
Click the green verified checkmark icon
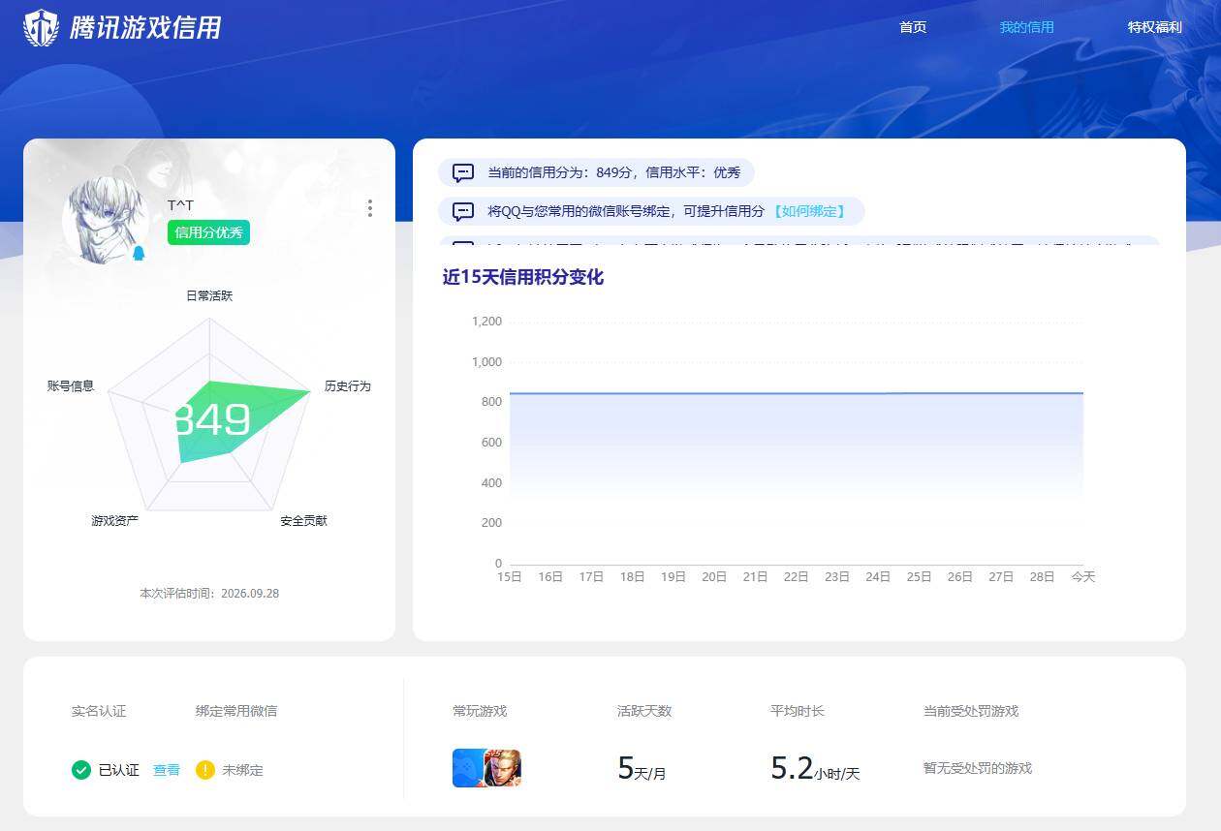[81, 770]
